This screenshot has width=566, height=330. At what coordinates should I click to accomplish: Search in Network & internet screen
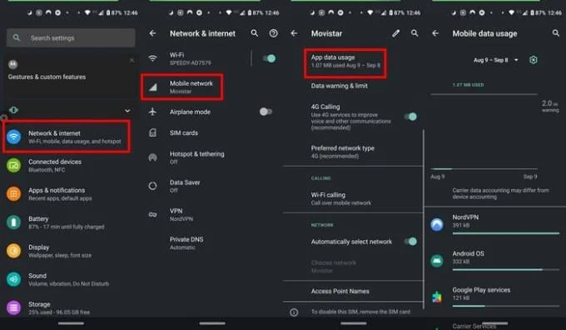[255, 33]
